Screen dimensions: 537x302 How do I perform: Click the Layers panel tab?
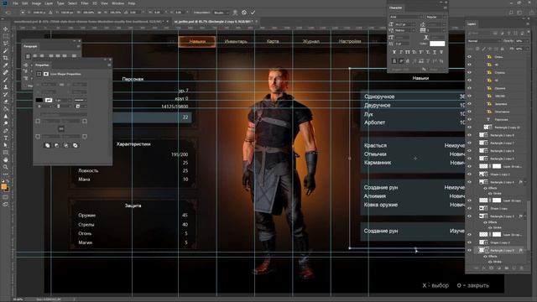click(472, 24)
